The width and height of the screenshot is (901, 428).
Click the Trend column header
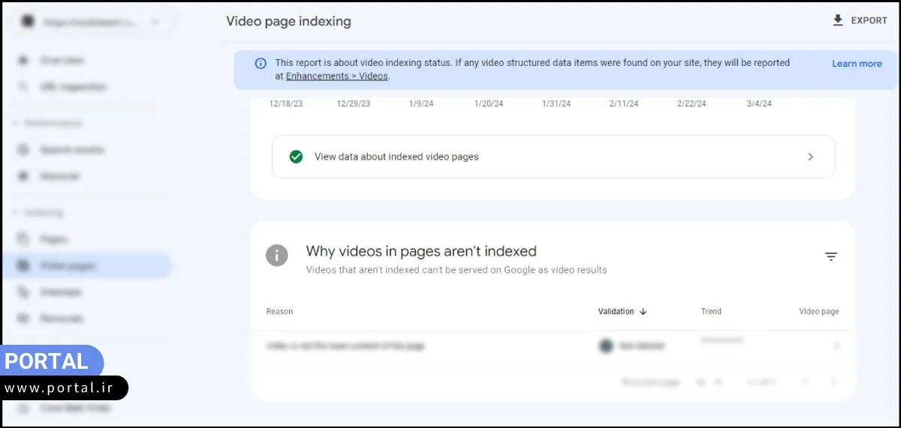711,311
